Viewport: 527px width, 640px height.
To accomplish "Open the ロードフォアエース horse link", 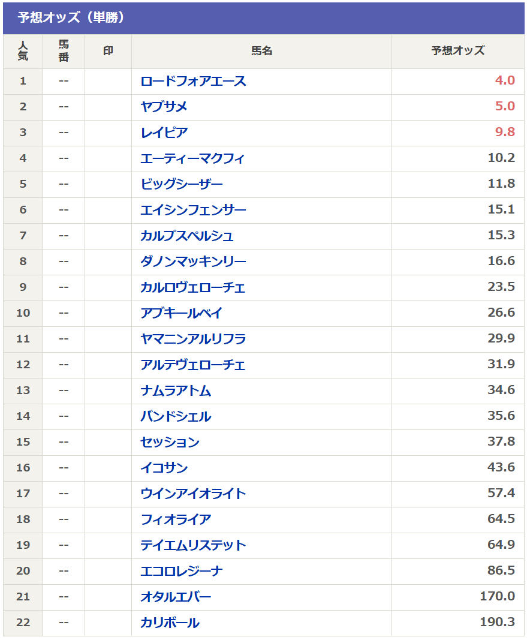I will pos(193,81).
